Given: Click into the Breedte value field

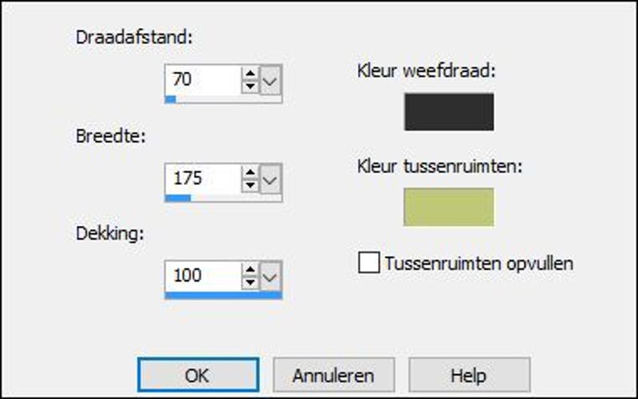Looking at the screenshot, I should pyautogui.click(x=203, y=179).
